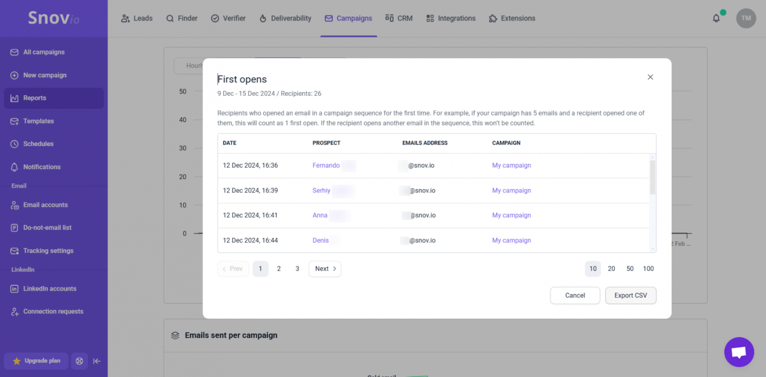766x377 pixels.
Task: Click the top bar notification bell
Action: click(x=716, y=18)
